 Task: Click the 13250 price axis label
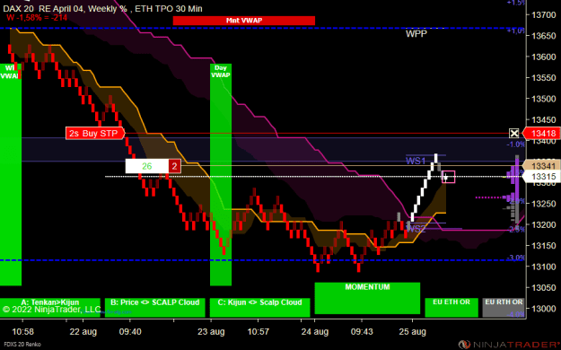[543, 204]
